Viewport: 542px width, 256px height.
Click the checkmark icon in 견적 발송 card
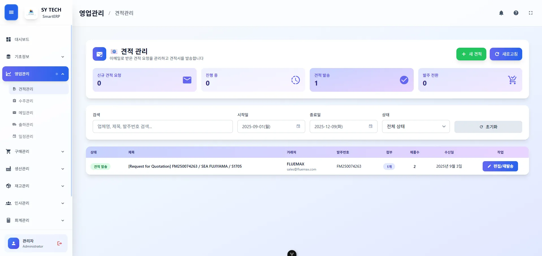[404, 80]
